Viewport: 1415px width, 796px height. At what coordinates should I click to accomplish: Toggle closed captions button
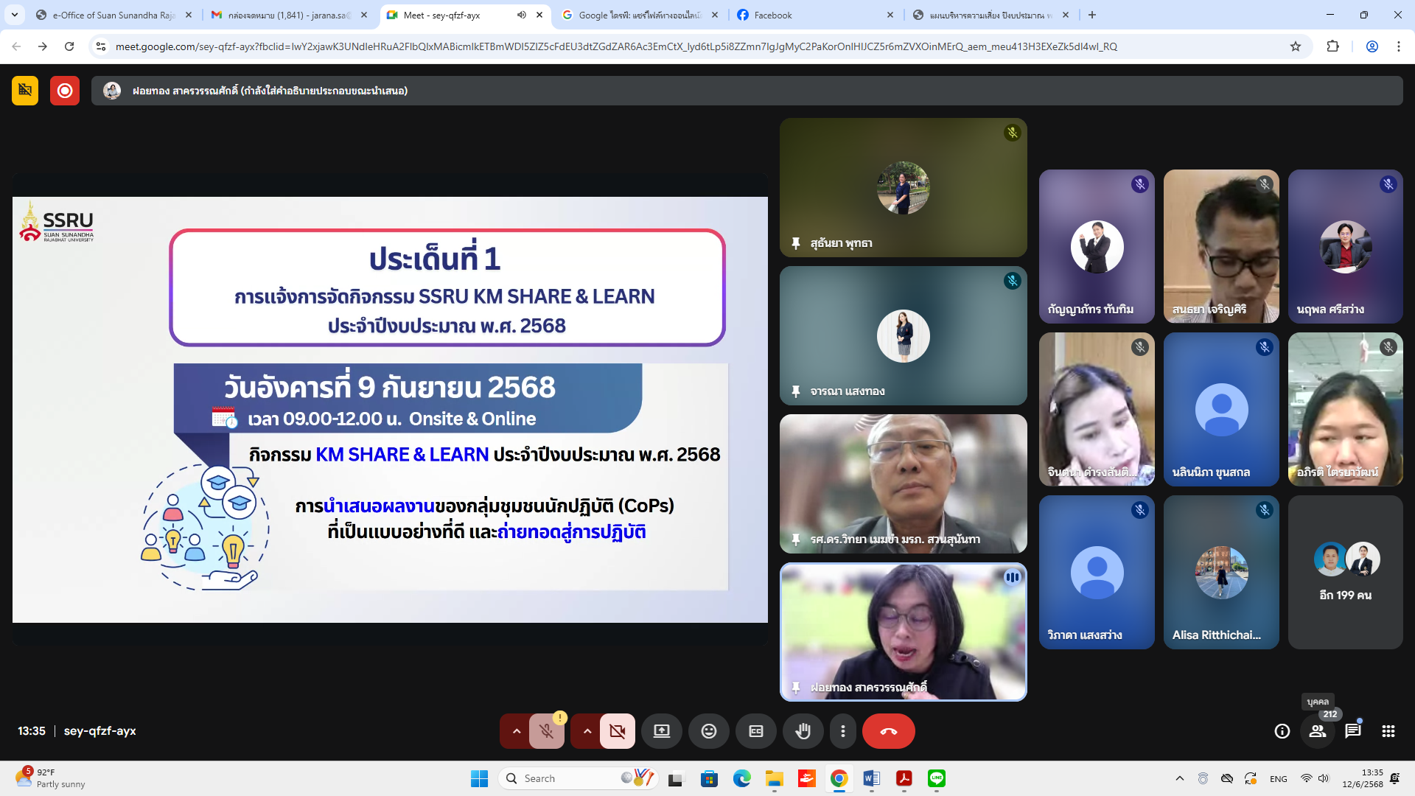(x=755, y=731)
